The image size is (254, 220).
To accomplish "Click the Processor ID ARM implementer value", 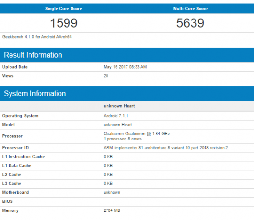I will click(166, 148).
